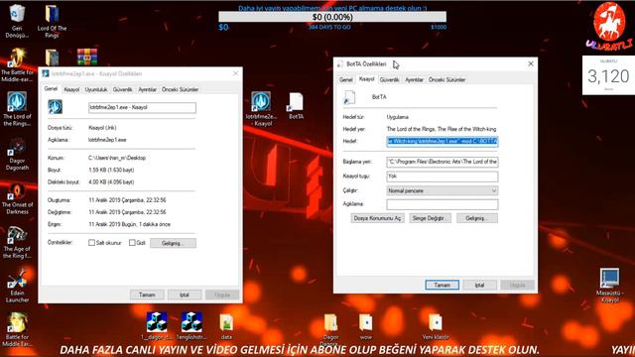Open Ayrıntılar tab in lotrbfme2ep1 properties
635x357 pixels.
tap(148, 89)
